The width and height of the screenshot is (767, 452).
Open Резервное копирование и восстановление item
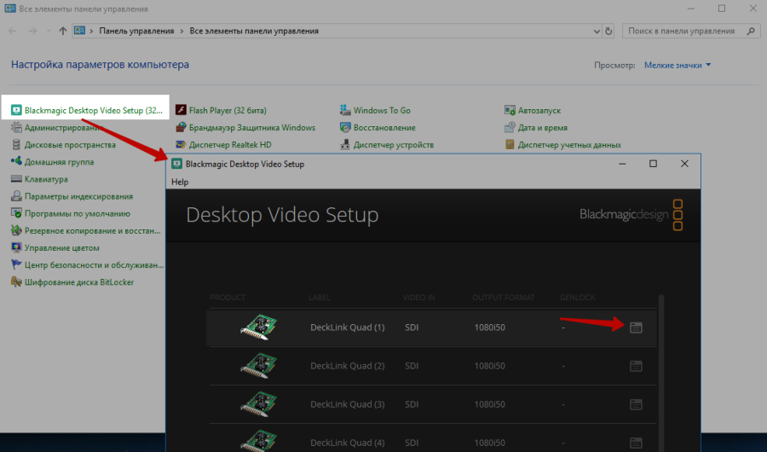(86, 230)
